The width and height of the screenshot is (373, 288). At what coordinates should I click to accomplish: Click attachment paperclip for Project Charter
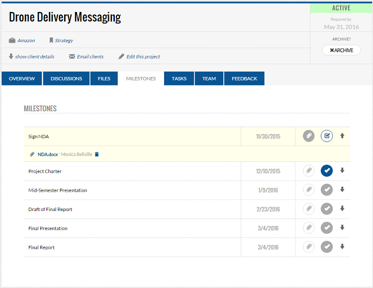click(x=309, y=171)
